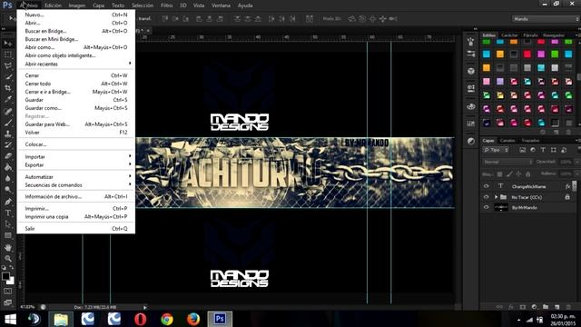Viewport: 581px width, 327px height.
Task: Open File Explorer from the taskbar
Action: click(61, 319)
